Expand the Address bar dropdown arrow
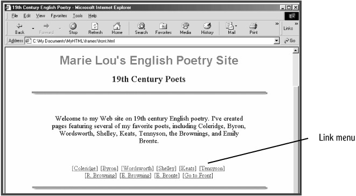The image size is (356, 196). click(276, 41)
